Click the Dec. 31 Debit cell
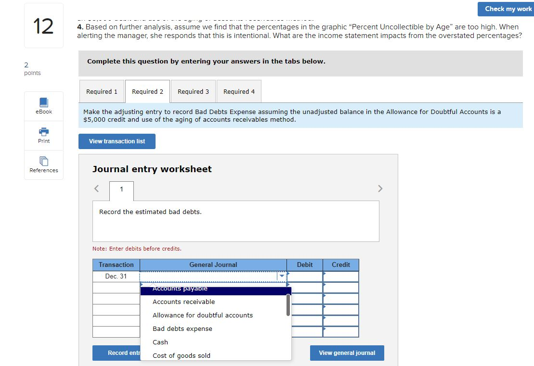Viewport: 534px width, 366px height. pos(305,276)
